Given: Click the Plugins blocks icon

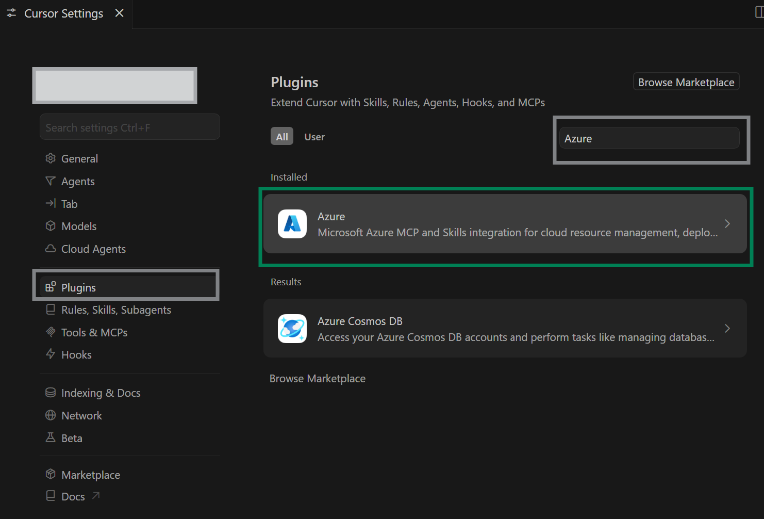Looking at the screenshot, I should click(51, 287).
